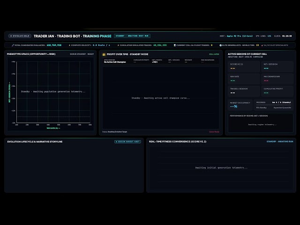Click the Queue Ready status link
The width and height of the screenshot is (300, 225).
point(214,132)
